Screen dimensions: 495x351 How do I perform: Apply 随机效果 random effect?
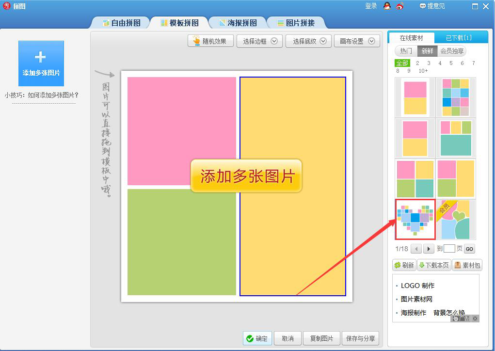pyautogui.click(x=210, y=41)
